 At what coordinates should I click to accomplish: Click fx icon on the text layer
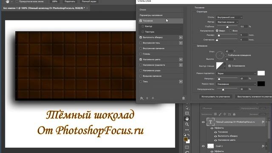263,122
